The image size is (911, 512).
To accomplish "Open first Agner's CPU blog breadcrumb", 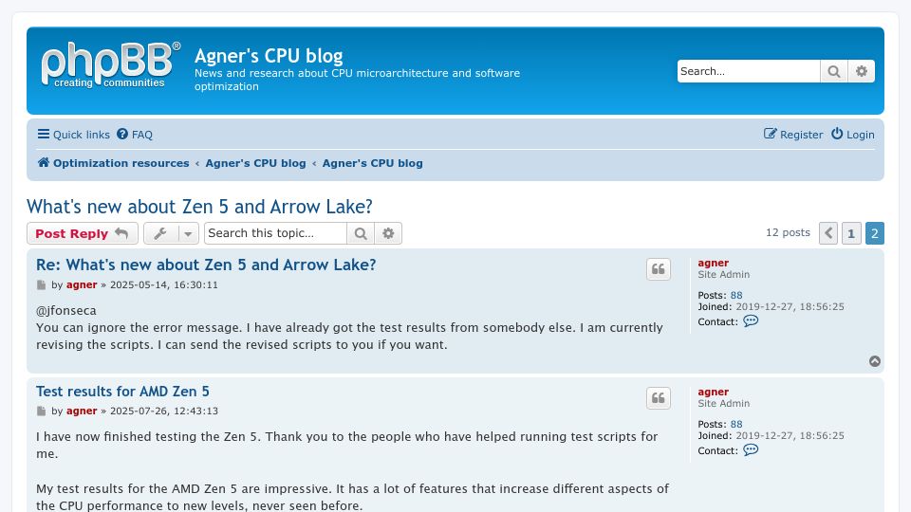I will click(x=255, y=163).
